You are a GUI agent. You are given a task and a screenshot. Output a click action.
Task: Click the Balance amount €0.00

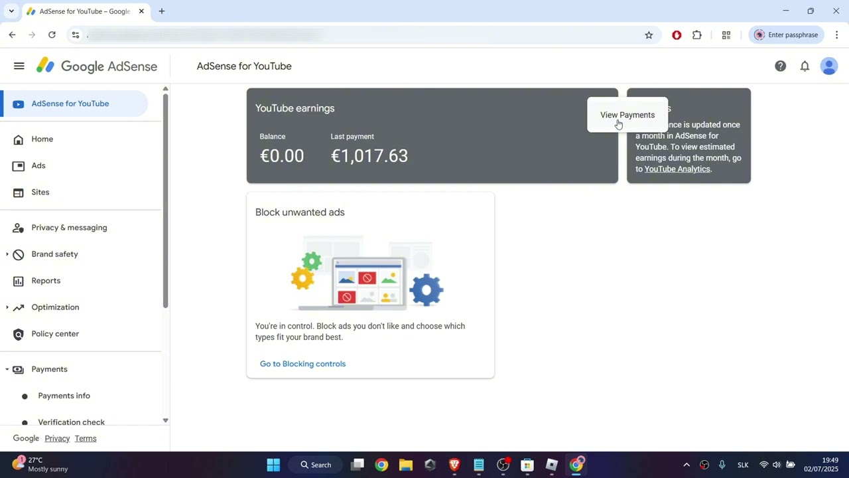[x=282, y=156]
